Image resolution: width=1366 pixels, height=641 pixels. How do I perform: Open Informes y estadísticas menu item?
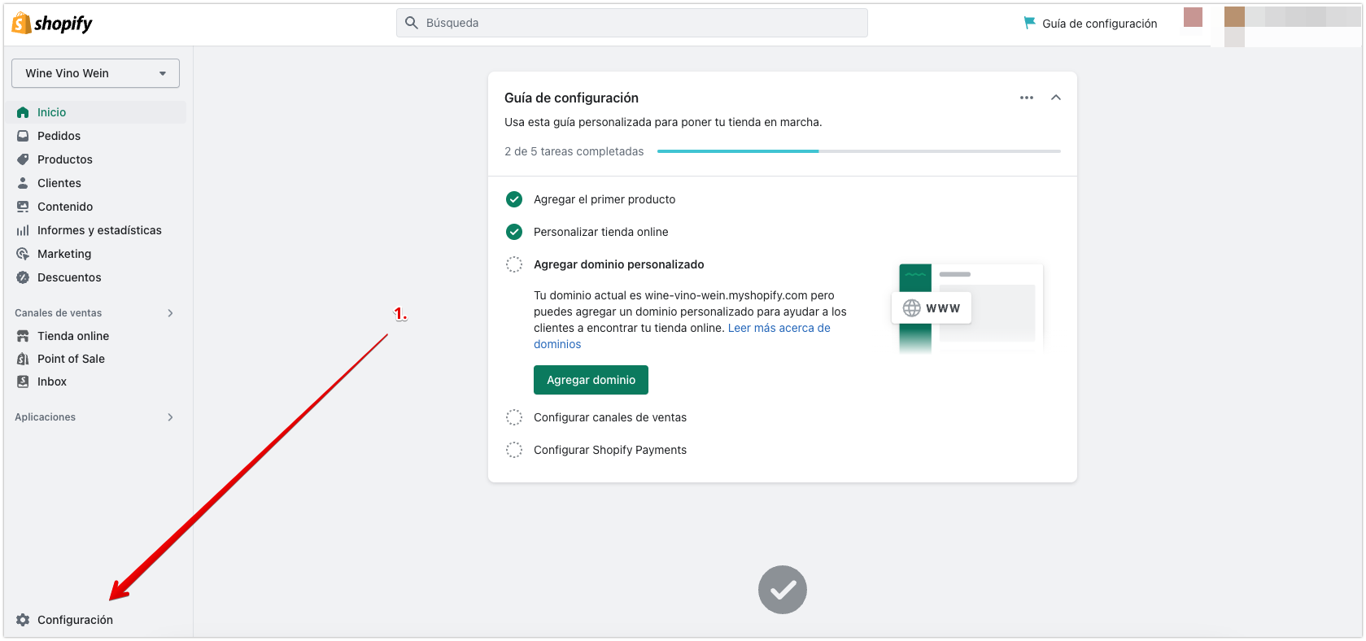pos(99,230)
